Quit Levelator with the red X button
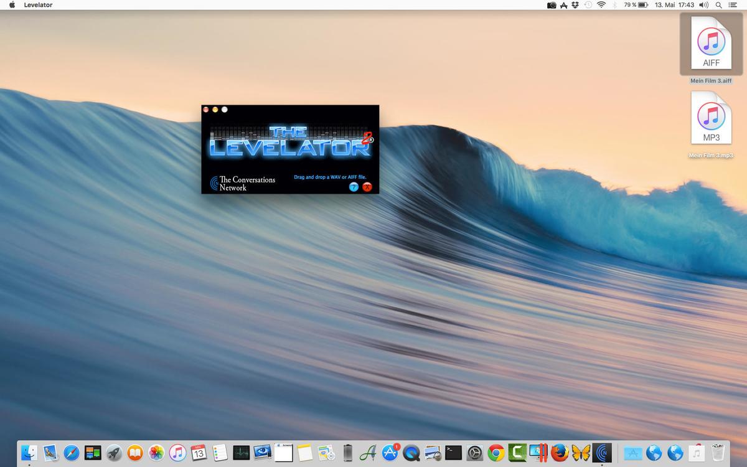Image resolution: width=747 pixels, height=467 pixels. click(367, 187)
